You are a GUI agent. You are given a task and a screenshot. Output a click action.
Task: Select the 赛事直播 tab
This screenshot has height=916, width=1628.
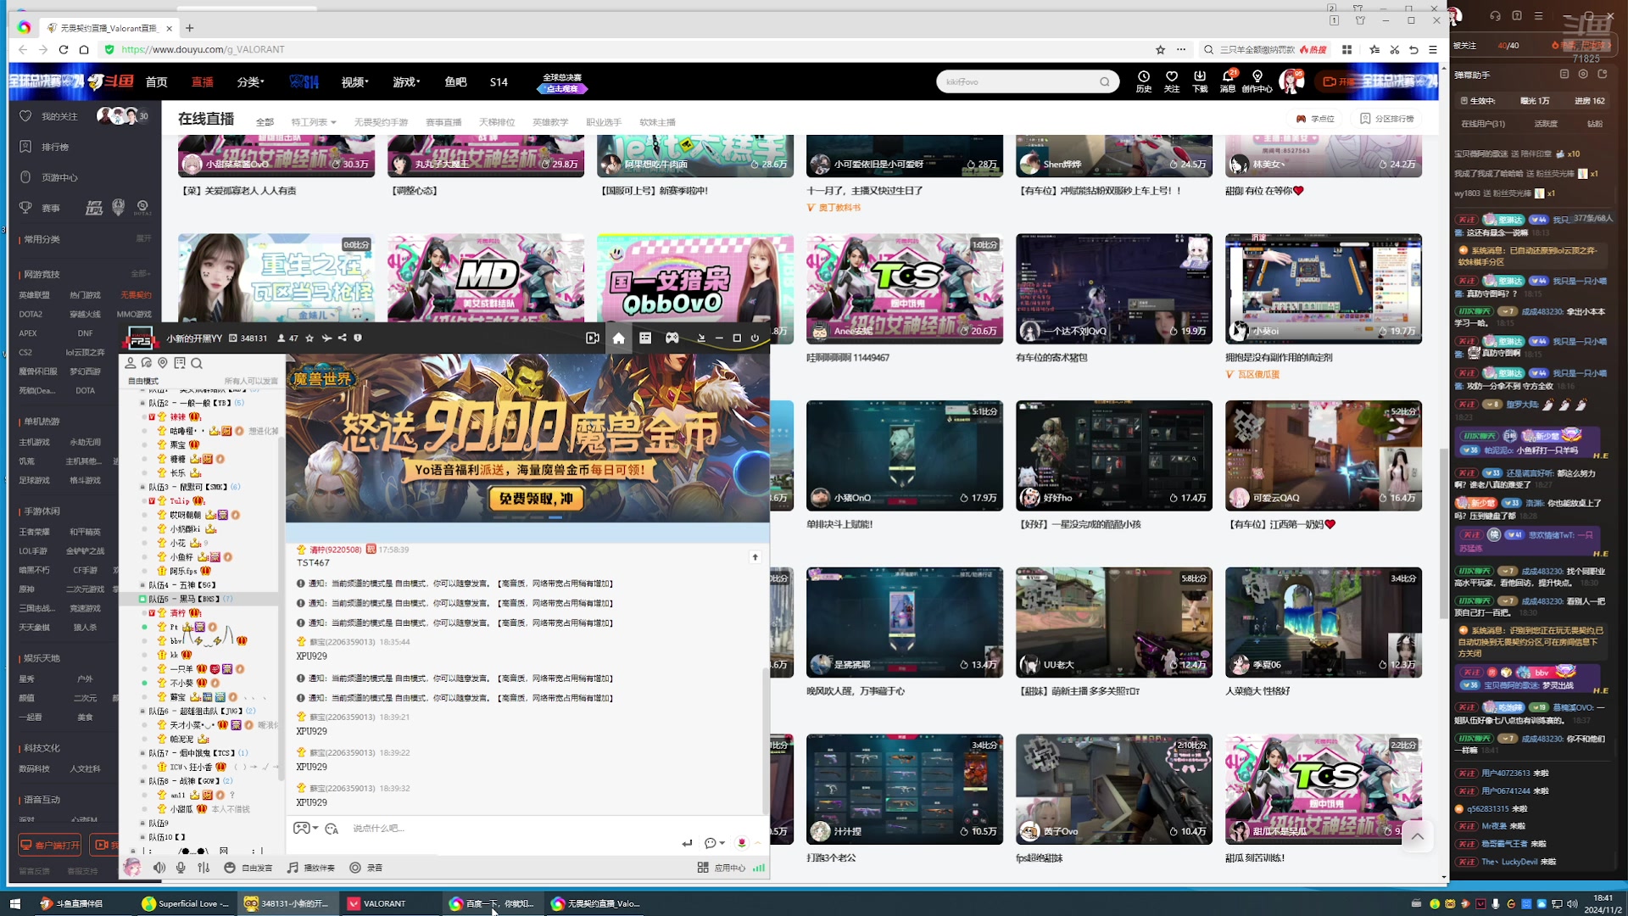point(443,122)
